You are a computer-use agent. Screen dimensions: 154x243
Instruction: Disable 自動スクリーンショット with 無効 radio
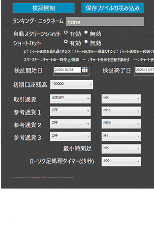pyautogui.click(x=86, y=33)
